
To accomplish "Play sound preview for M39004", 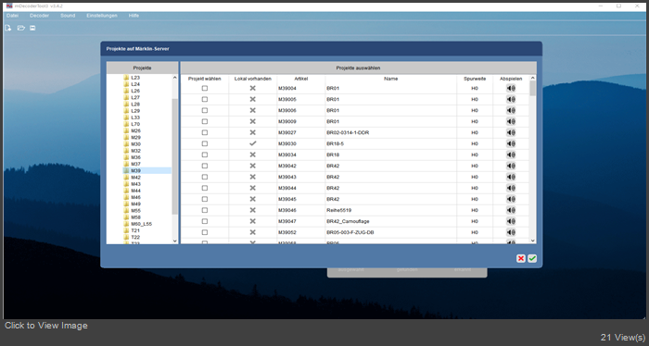I will pyautogui.click(x=511, y=89).
